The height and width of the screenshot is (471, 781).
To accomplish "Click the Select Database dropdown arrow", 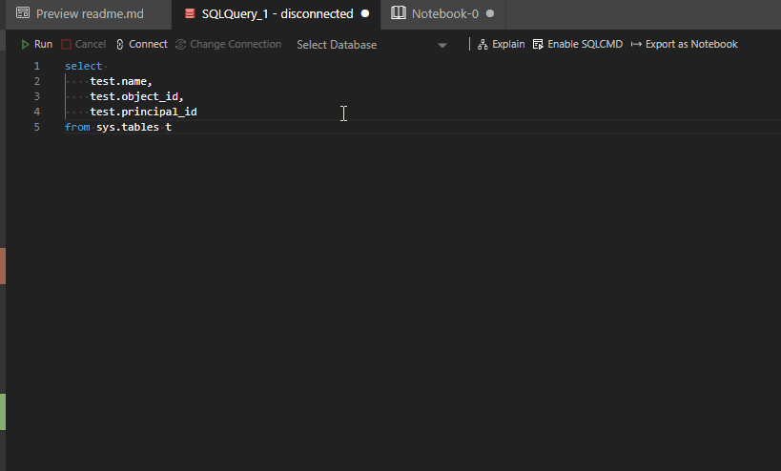I will click(x=442, y=46).
